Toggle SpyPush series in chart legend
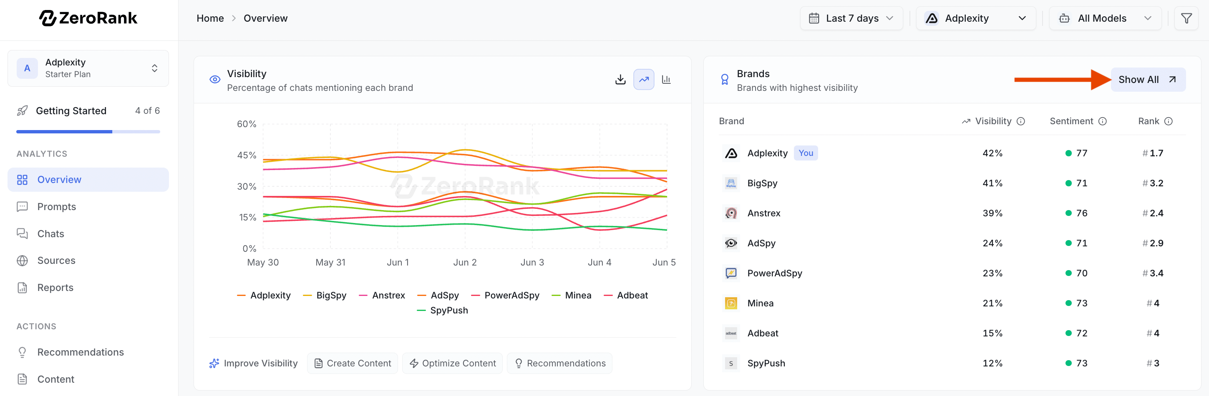 pyautogui.click(x=443, y=310)
